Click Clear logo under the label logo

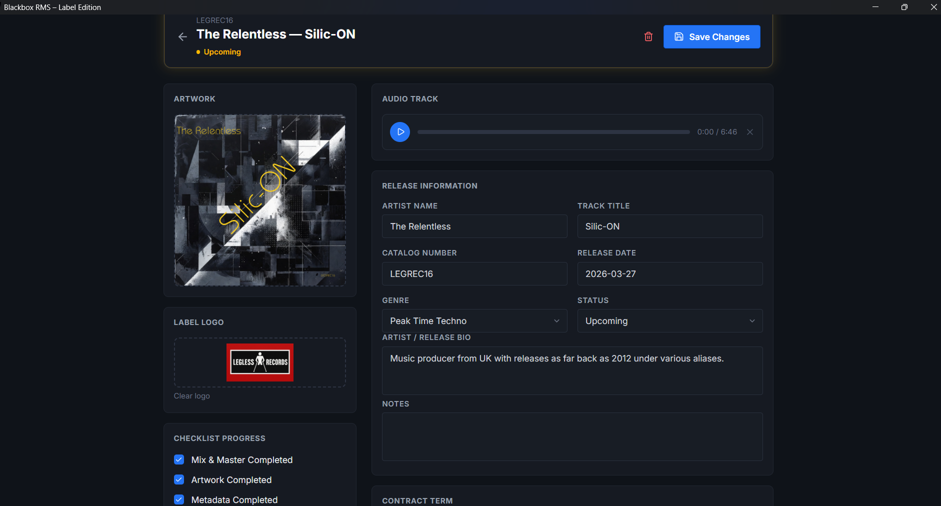[191, 395]
